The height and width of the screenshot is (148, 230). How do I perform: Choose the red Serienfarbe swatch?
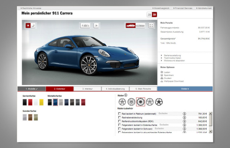tap(30, 102)
